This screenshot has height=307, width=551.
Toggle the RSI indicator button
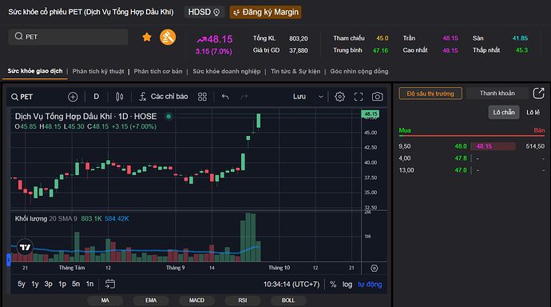243,301
